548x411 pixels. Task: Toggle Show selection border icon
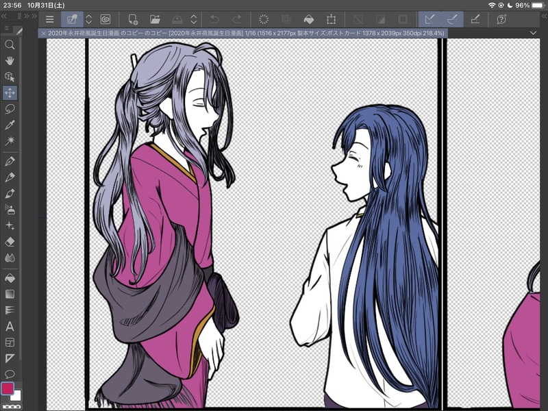click(x=403, y=19)
